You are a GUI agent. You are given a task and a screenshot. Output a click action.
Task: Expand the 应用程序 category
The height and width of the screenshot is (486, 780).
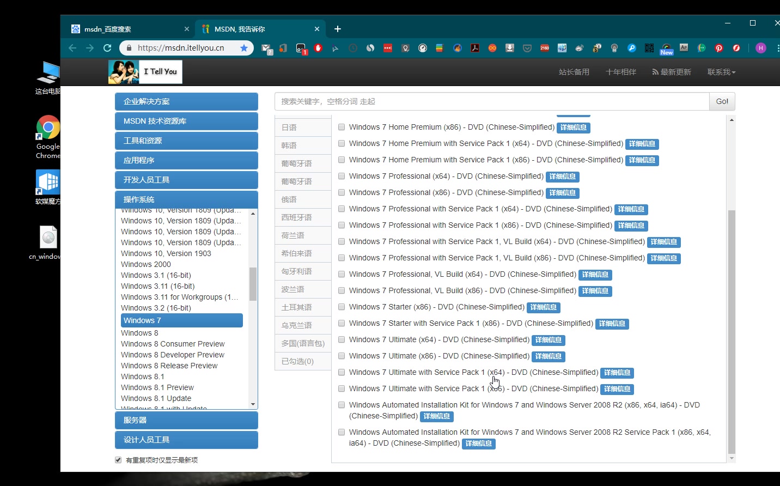click(x=186, y=160)
